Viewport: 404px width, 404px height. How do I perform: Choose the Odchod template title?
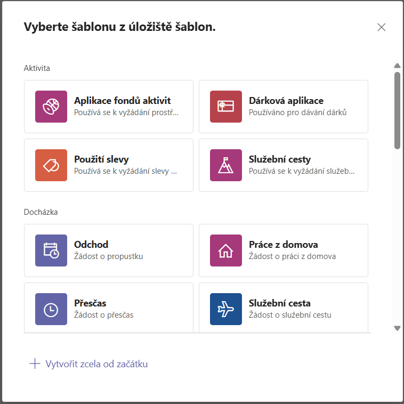tap(91, 245)
